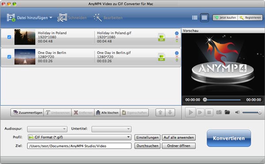Viewport: 265px width, 164px height.
Task: Click Einstellungen button
Action: (148, 138)
